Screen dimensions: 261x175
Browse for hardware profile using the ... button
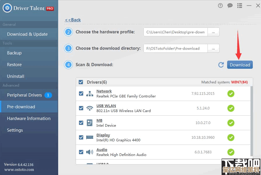[213, 32]
